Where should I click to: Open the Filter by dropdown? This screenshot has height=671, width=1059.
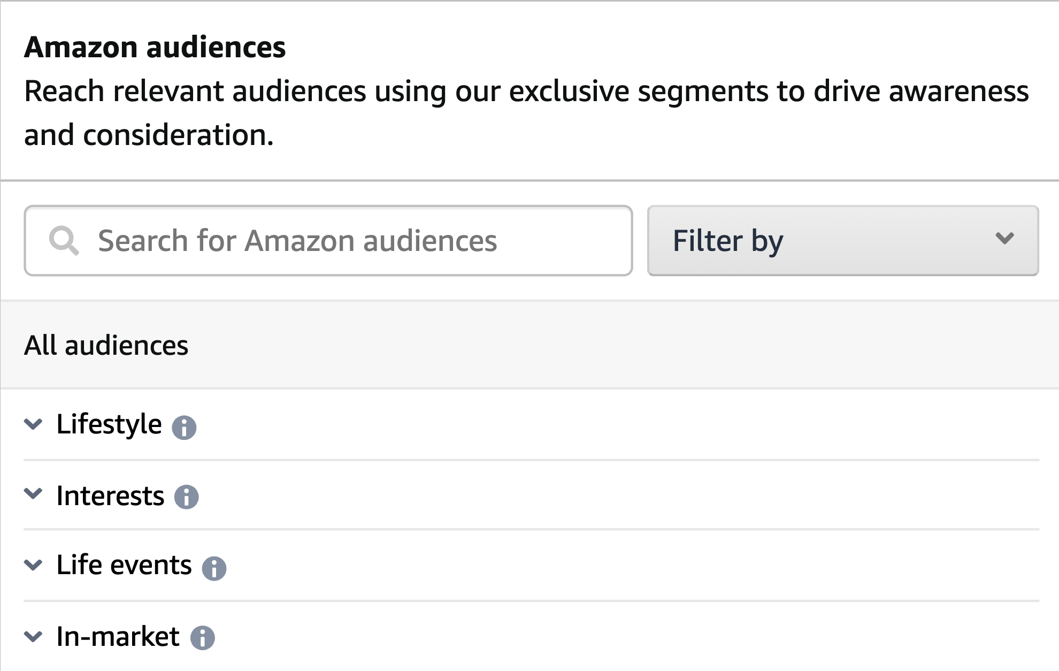pos(842,241)
